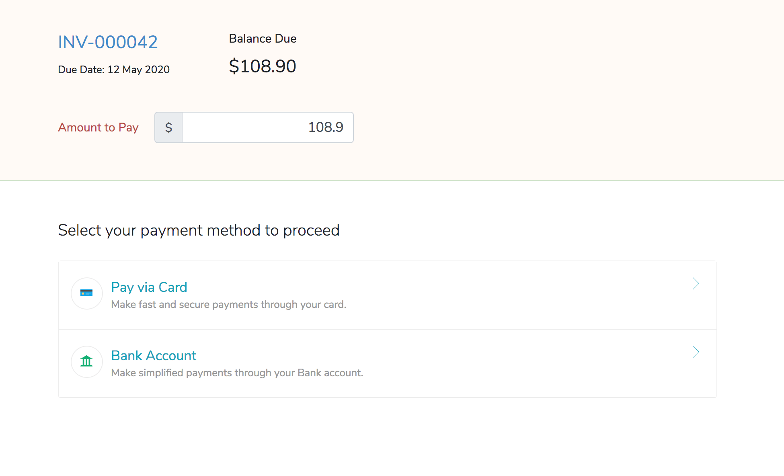Open the INV-000042 invoice link
This screenshot has height=476, width=784.
click(108, 42)
